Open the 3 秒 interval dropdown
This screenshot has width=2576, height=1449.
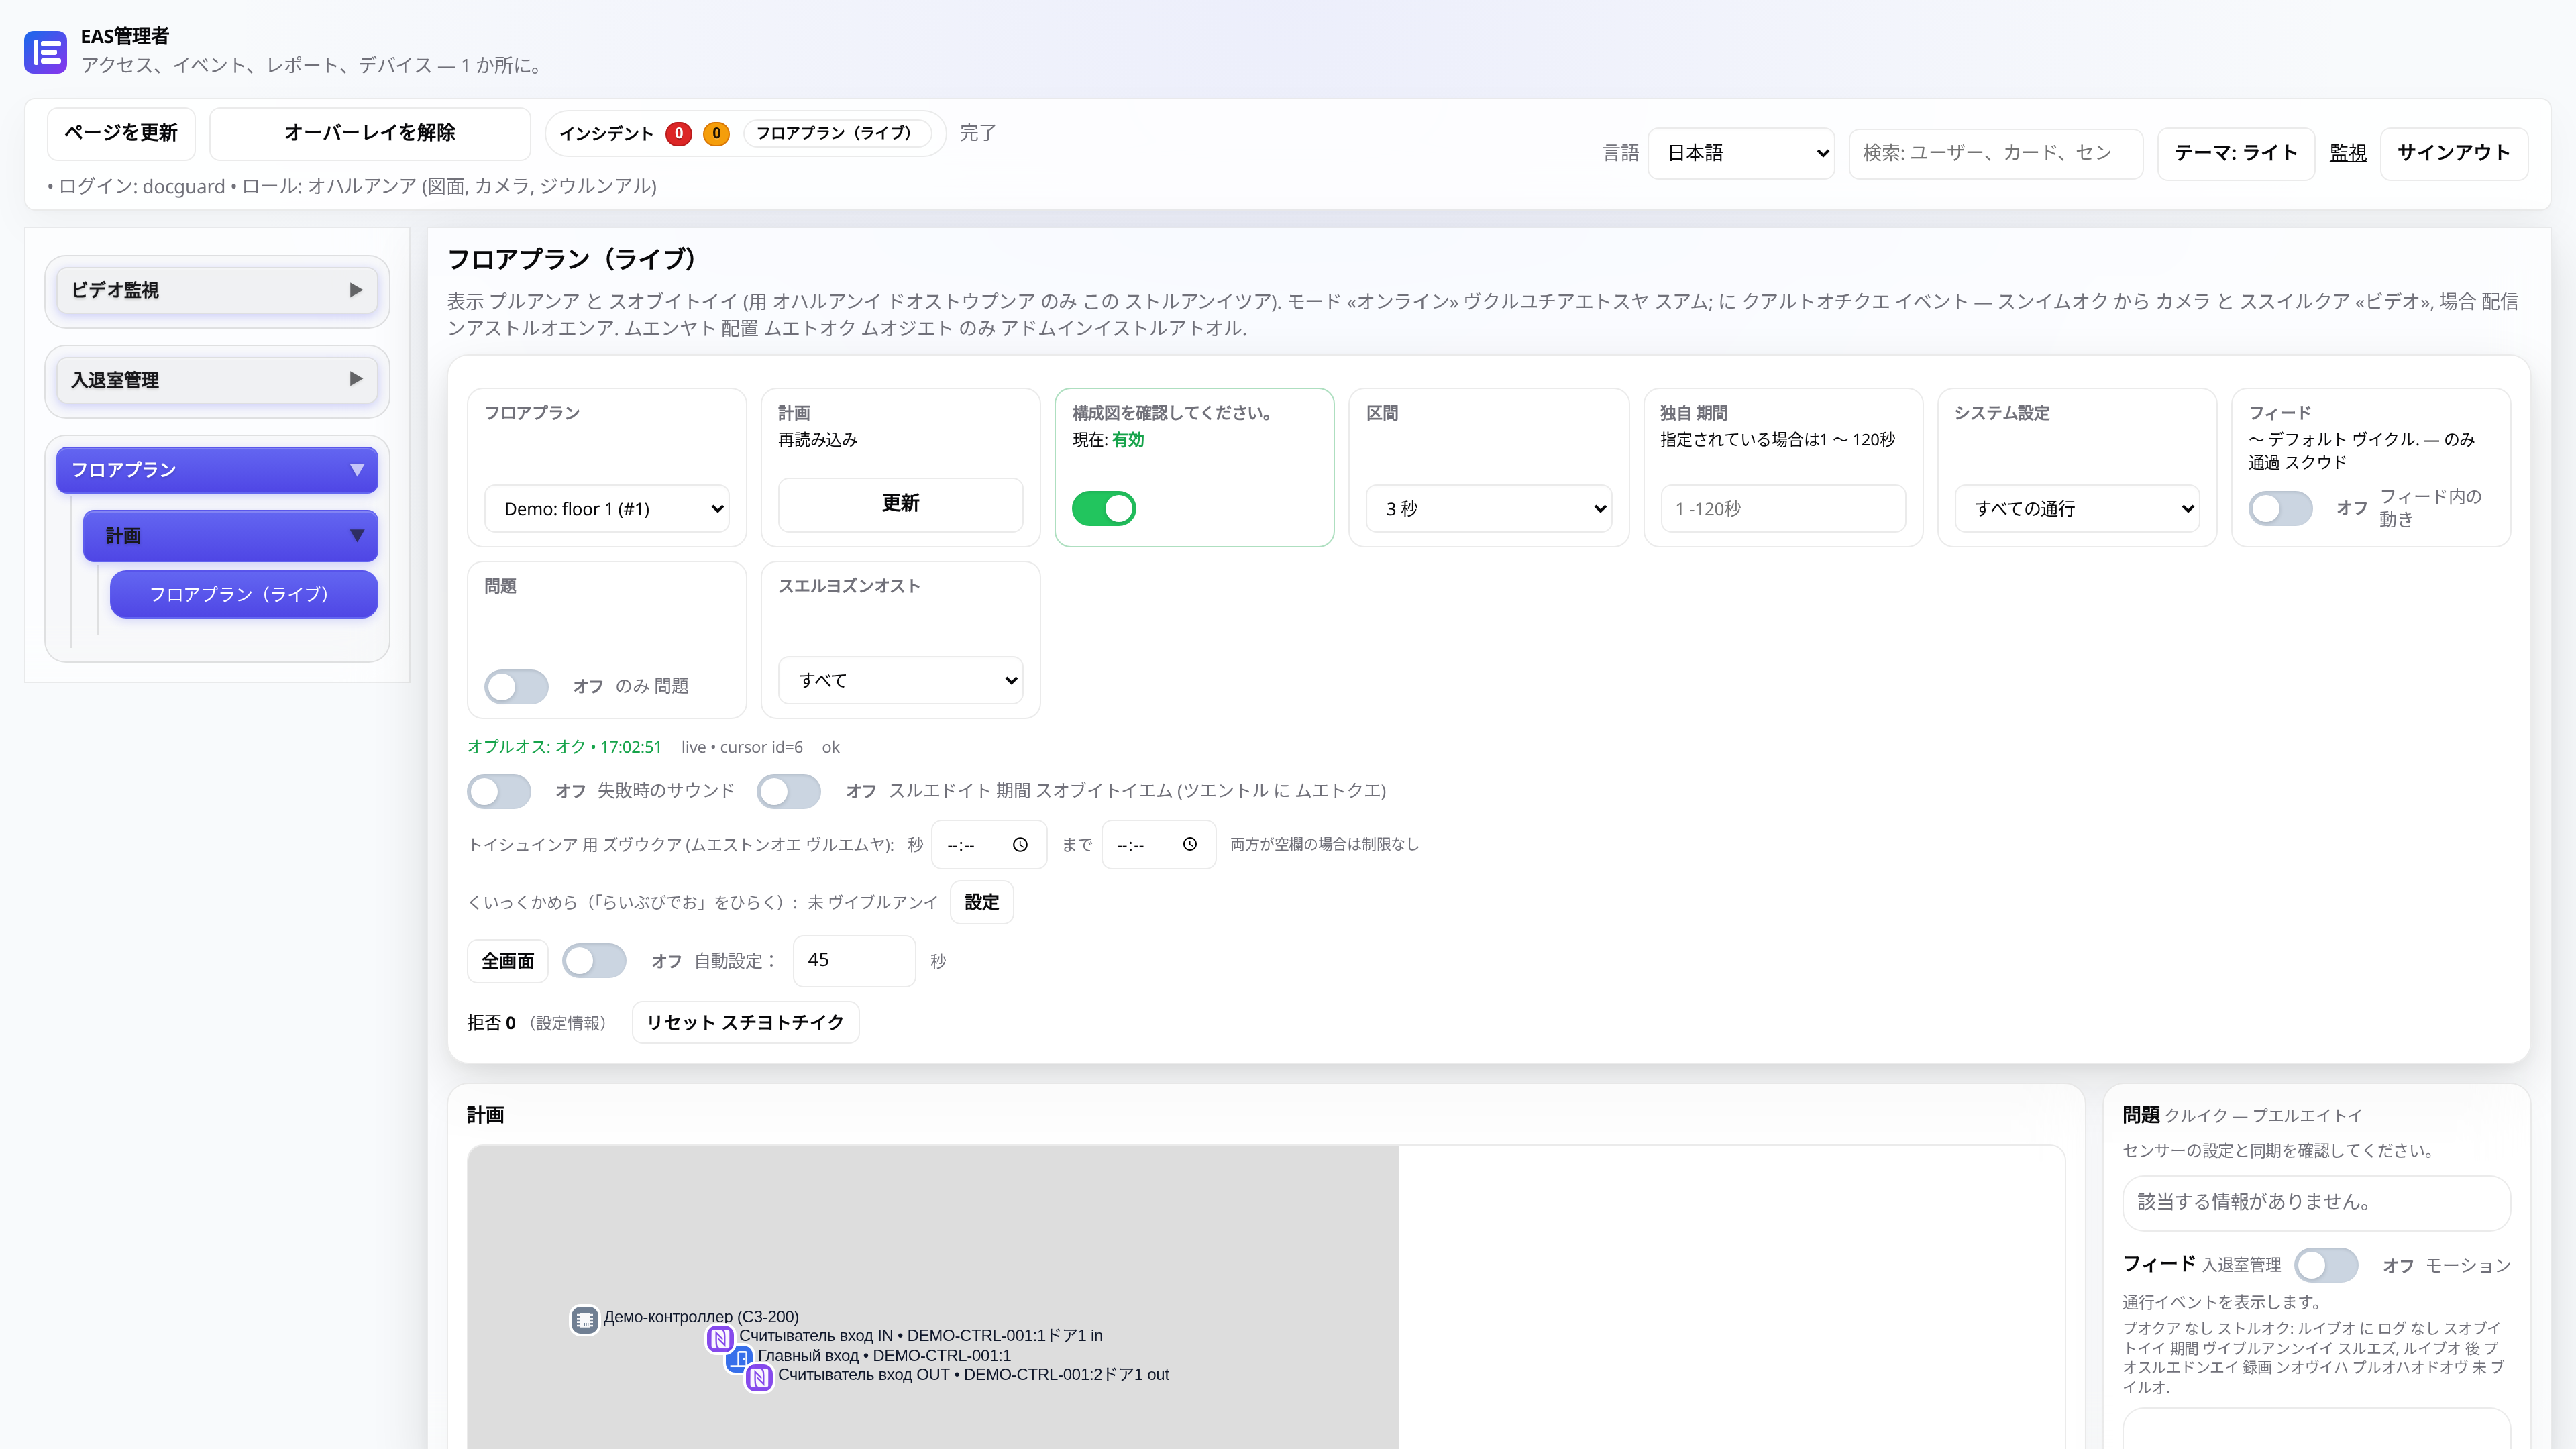click(1489, 509)
